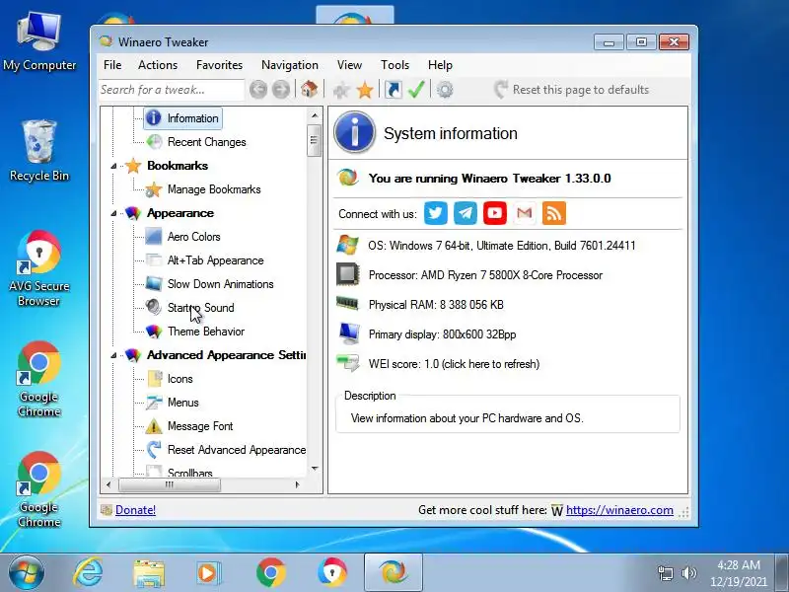Click the volume speaker tray icon
The width and height of the screenshot is (789, 592).
(x=688, y=573)
